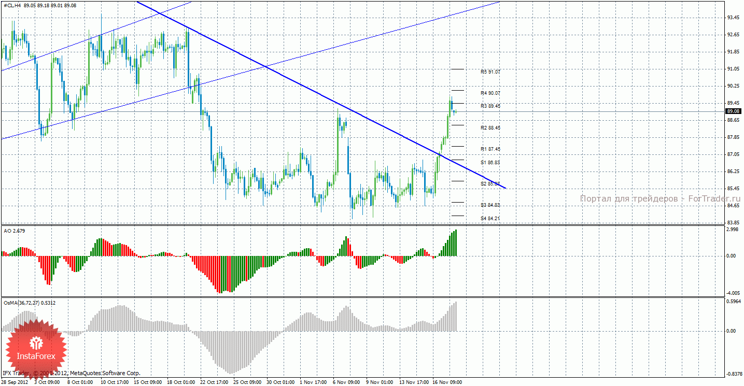
Task: Select the "3 Oct 09:00" time label
Action: tap(47, 382)
